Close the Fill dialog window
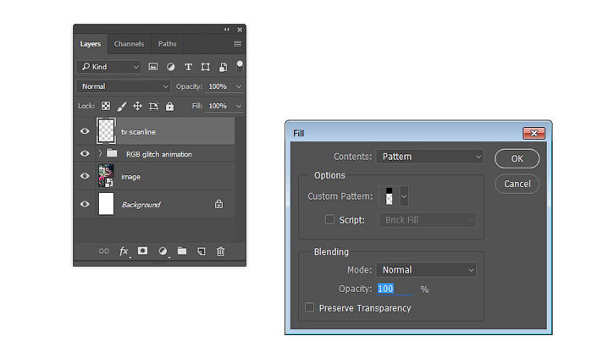Viewport: 614px width, 364px height. (534, 133)
